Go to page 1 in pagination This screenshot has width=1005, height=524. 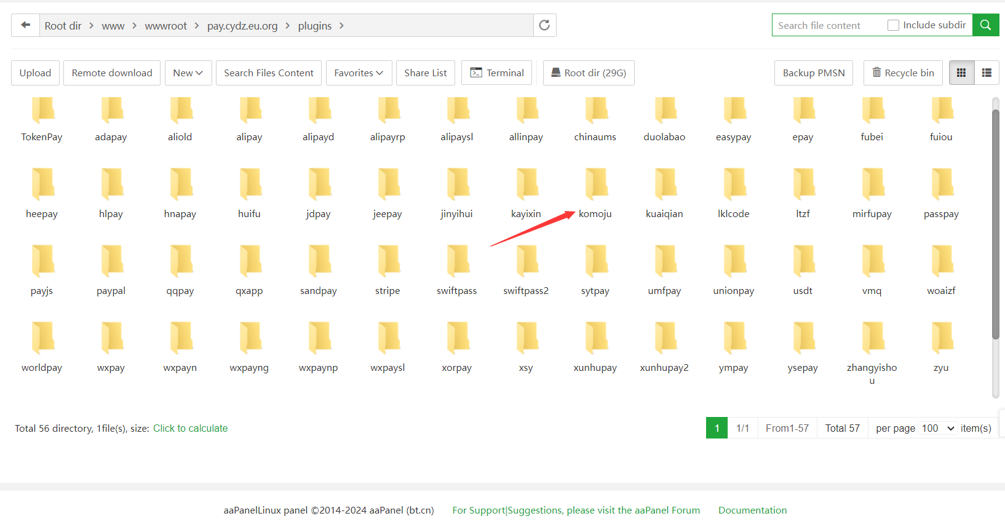click(717, 428)
